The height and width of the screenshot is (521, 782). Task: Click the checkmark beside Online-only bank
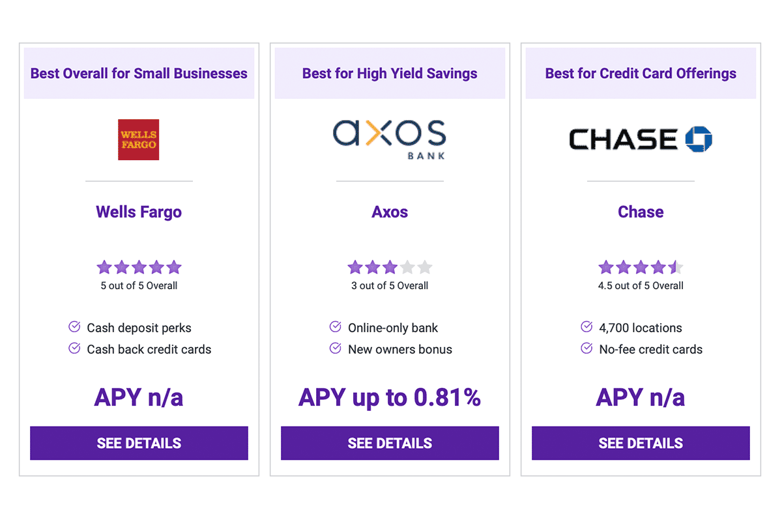(335, 327)
